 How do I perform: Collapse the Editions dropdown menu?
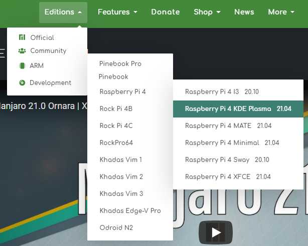63,12
